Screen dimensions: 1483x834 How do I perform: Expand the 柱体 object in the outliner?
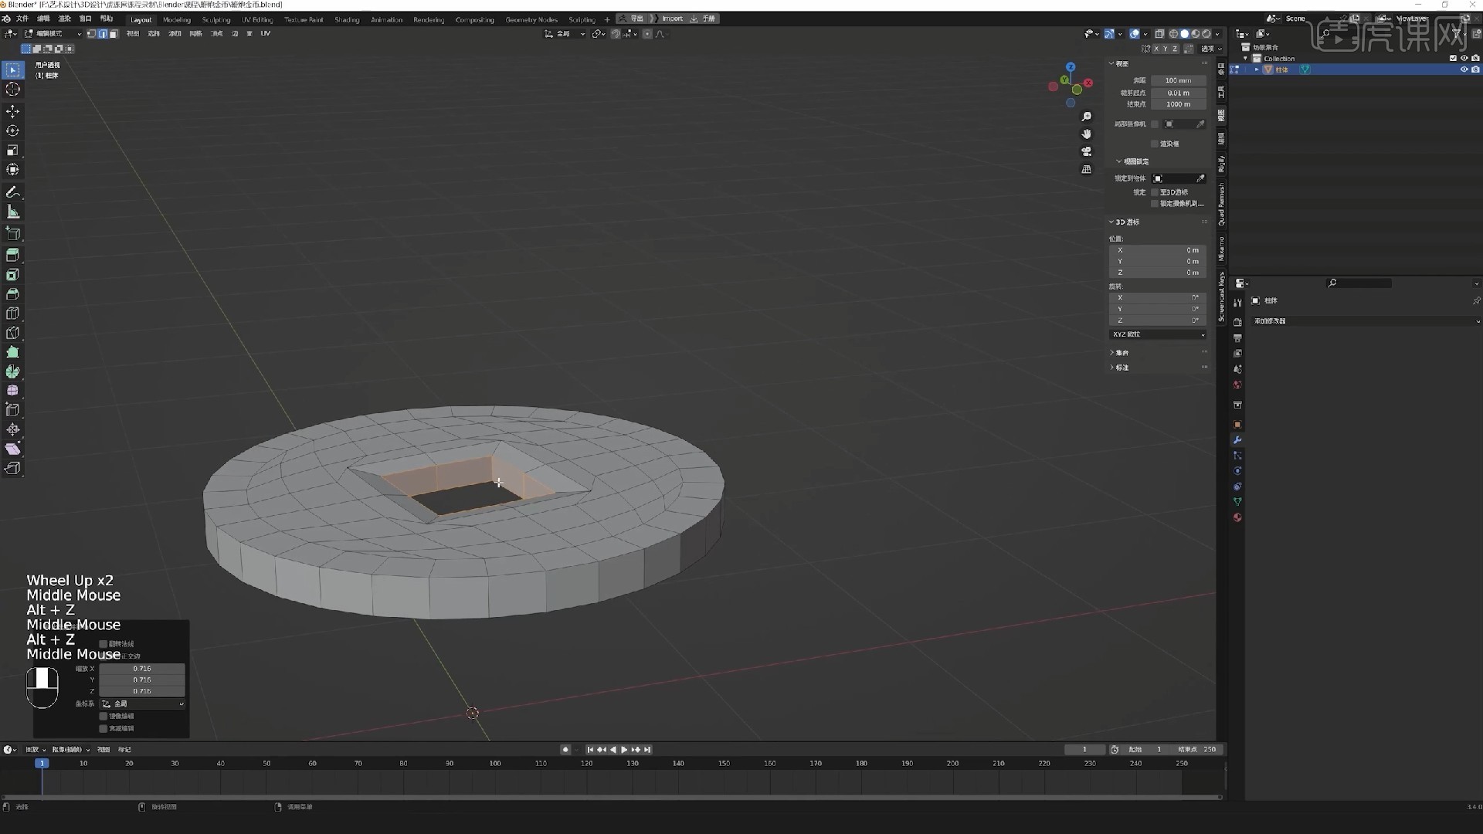pos(1257,69)
